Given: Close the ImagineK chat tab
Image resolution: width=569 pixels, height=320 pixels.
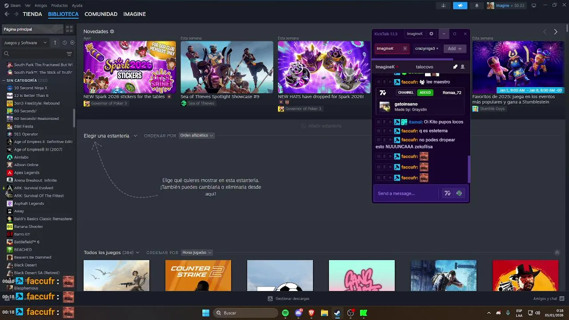Looking at the screenshot, I should coord(405,48).
